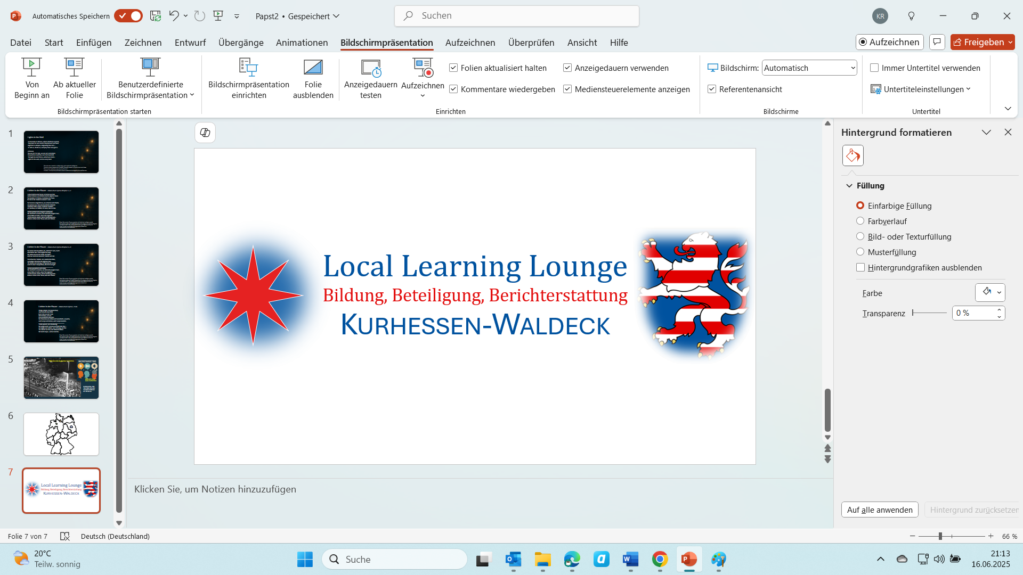This screenshot has width=1023, height=575.
Task: Click the notes area placeholder text
Action: [x=215, y=489]
